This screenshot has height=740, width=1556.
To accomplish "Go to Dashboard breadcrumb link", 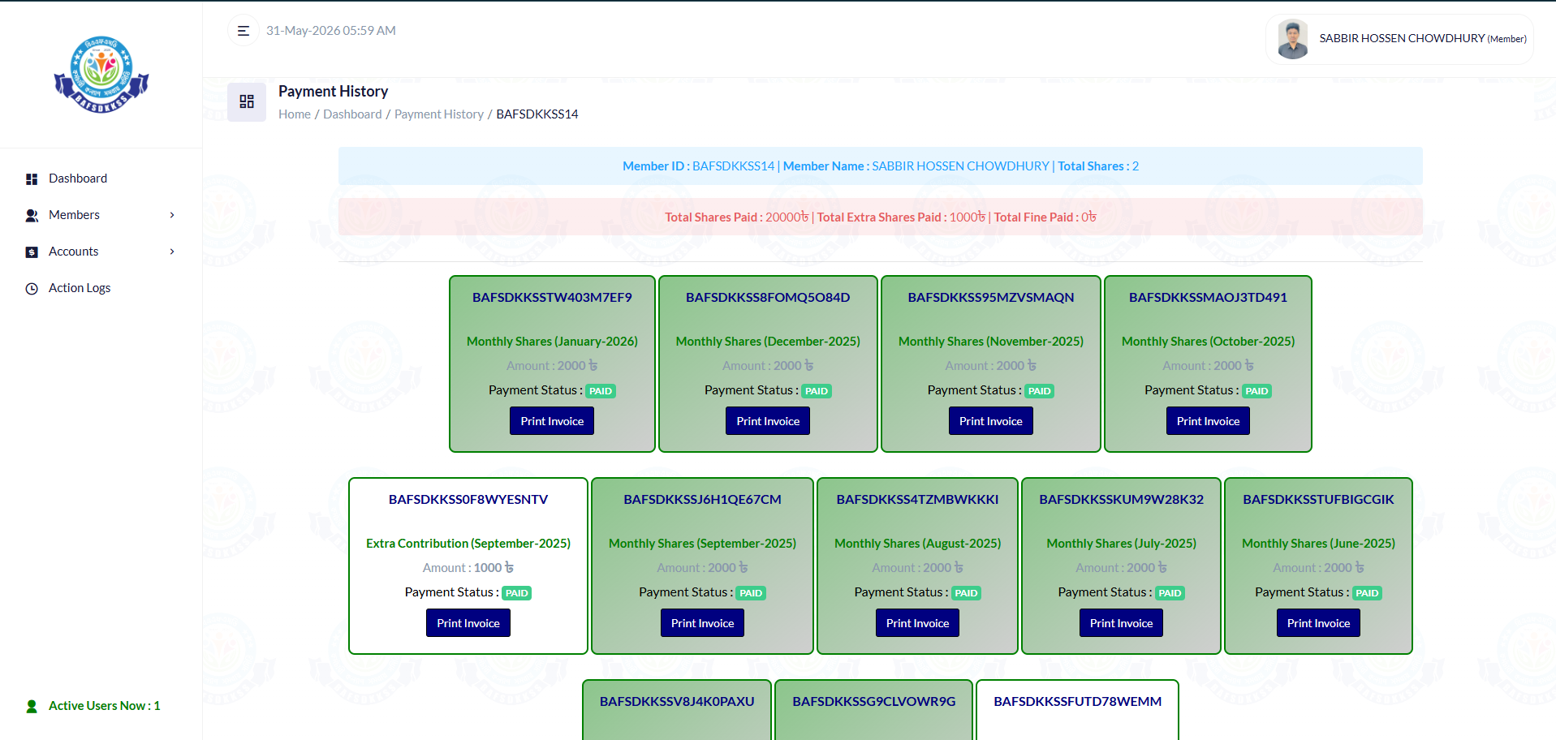I will point(352,114).
